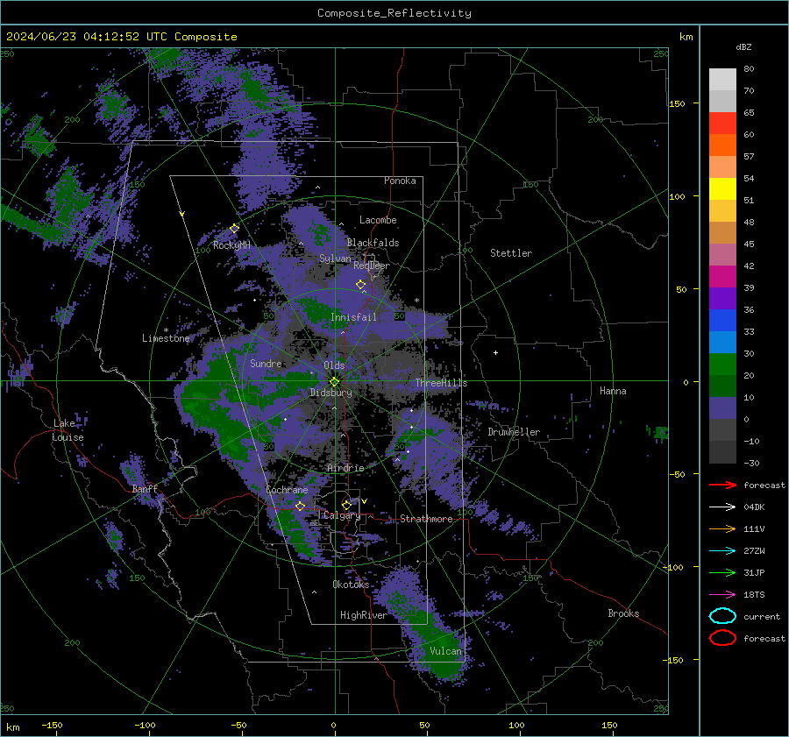Pick the green swatch between 30 and 20
789x737 pixels.
pyautogui.click(x=722, y=364)
